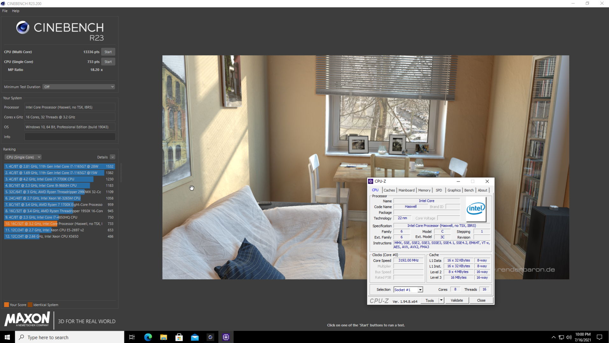Click the Maxon logo

point(27,319)
